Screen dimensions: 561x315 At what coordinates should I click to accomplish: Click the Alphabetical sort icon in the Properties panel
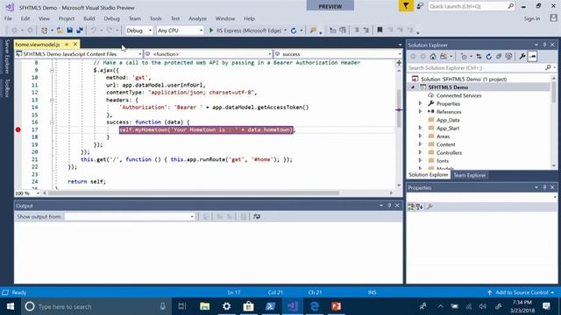(419, 206)
